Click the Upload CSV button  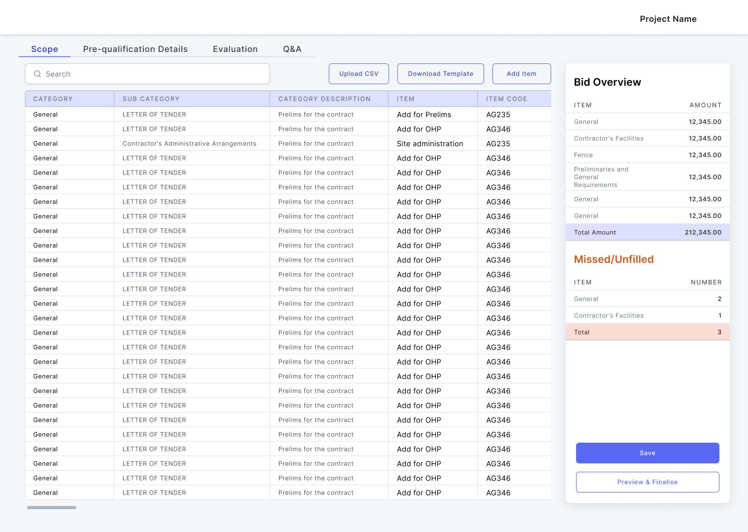point(358,74)
